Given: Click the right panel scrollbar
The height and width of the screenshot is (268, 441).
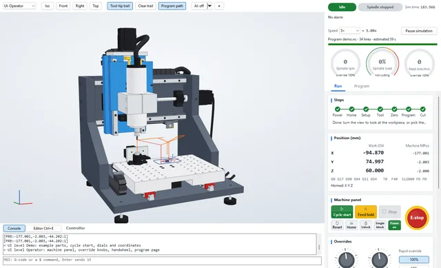Looking at the screenshot, I should [439, 143].
